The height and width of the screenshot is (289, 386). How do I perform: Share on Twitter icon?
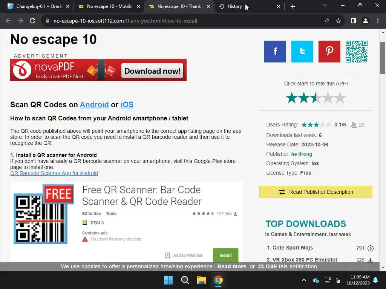[302, 52]
